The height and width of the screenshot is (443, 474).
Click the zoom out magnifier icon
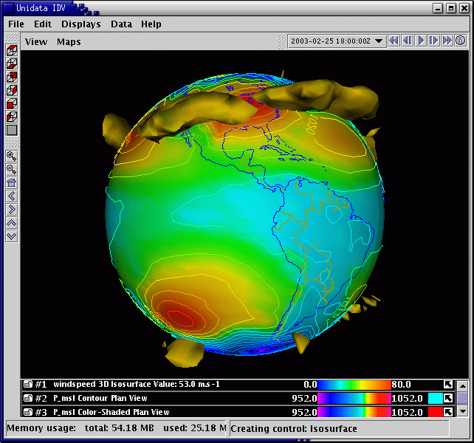coord(11,169)
